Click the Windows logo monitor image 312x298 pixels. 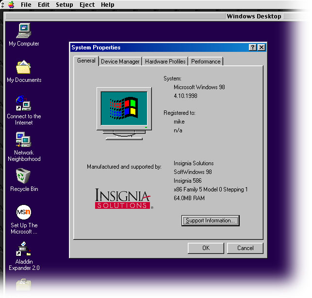tap(124, 113)
